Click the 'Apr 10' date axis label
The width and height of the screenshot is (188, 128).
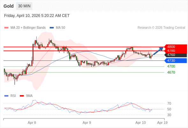pos(141,123)
